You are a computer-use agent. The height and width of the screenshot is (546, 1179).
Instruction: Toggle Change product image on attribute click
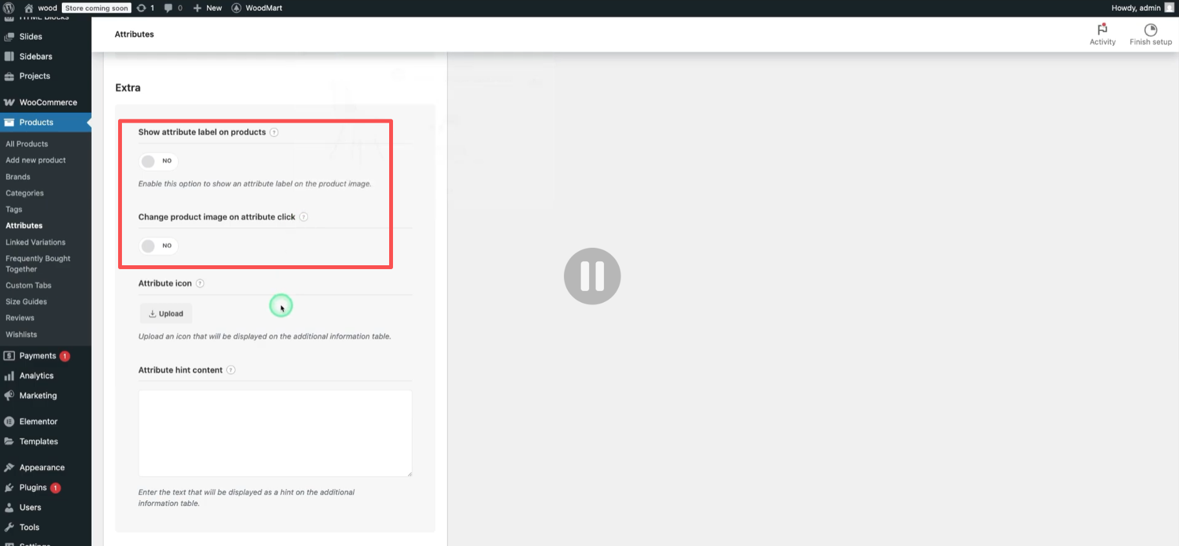[158, 246]
